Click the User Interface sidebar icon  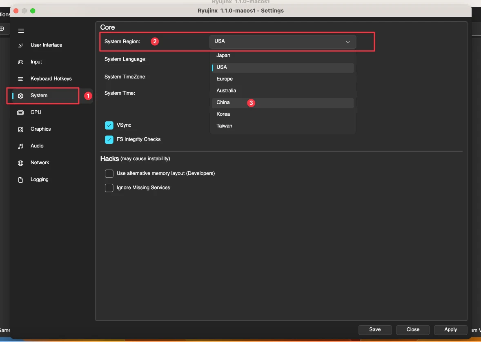(x=20, y=45)
